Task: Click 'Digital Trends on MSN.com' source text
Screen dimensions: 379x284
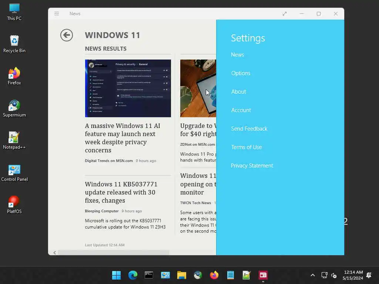Action: pos(109,161)
